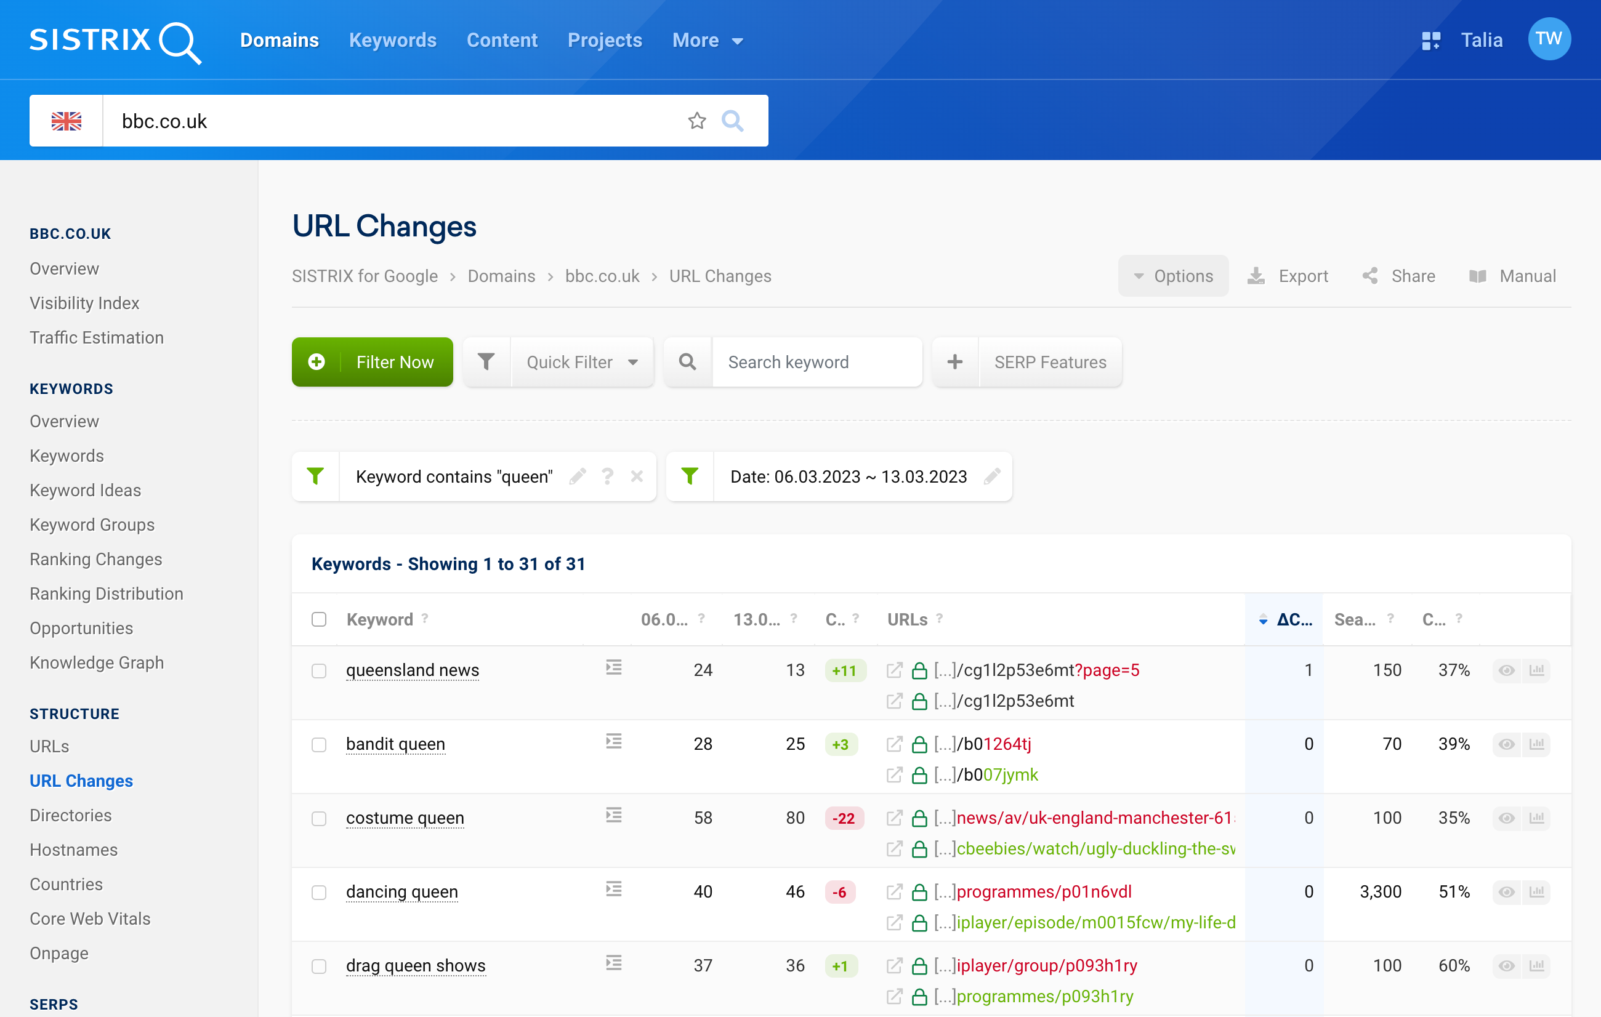Open SERP list icon for dancing queen
This screenshot has height=1017, width=1601.
click(x=614, y=889)
